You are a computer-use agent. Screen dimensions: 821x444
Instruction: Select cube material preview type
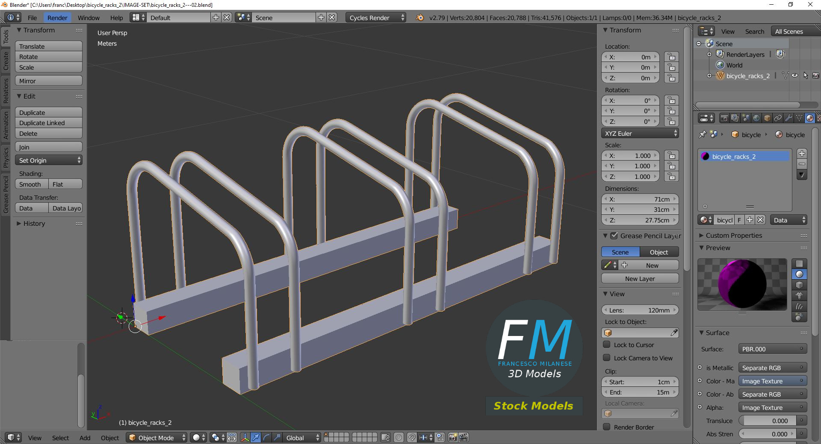[799, 285]
